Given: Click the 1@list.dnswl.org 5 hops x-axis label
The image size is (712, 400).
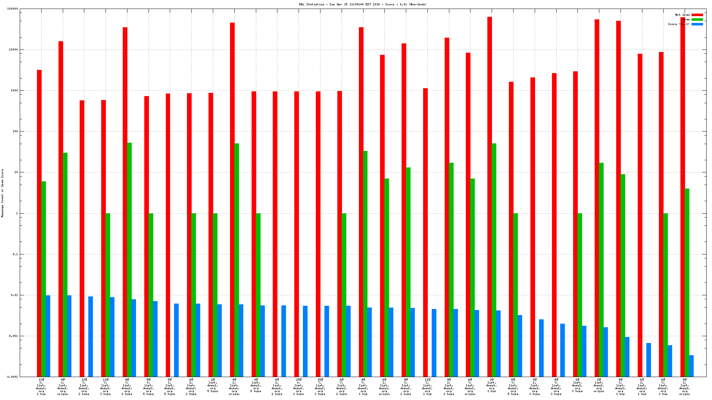Looking at the screenshot, I should (213, 385).
